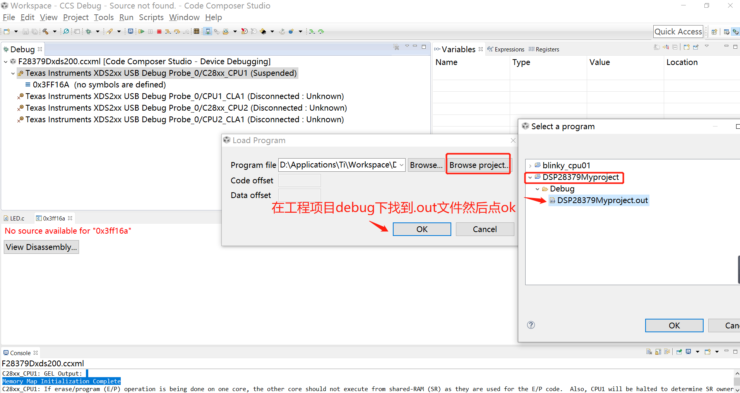The width and height of the screenshot is (740, 393).
Task: Collapse All in the Variables panel
Action: (x=675, y=47)
